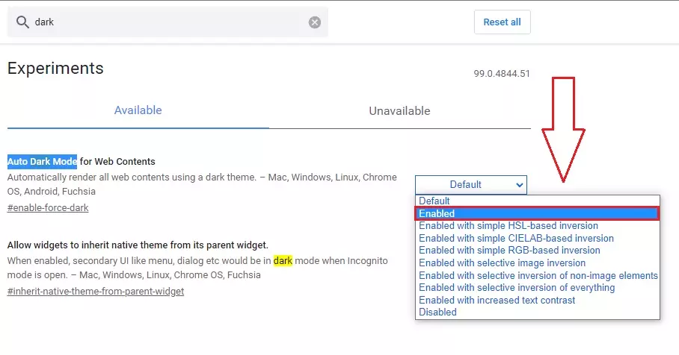Click the version number 99.0.4844.51
The width and height of the screenshot is (679, 355).
tap(502, 74)
